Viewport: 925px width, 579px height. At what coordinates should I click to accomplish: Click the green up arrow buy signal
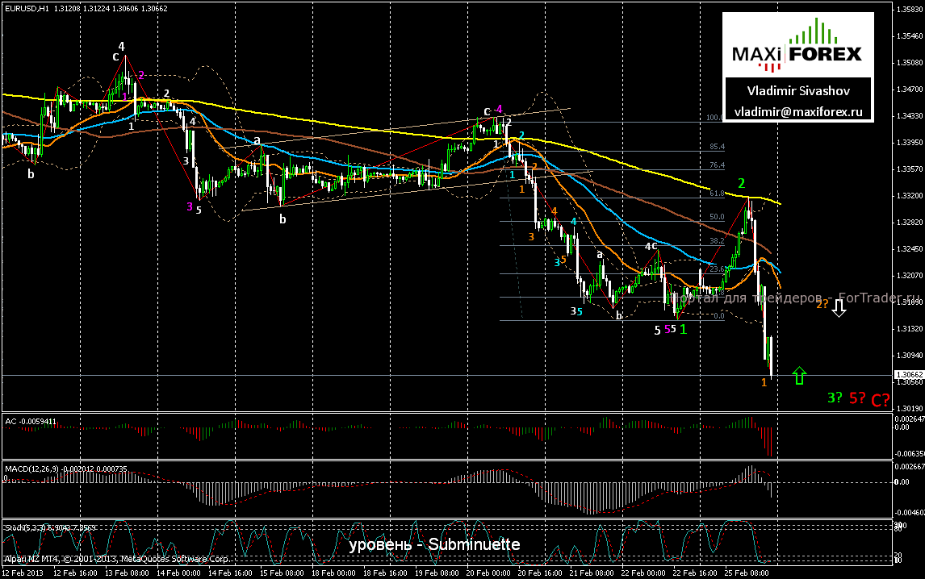[x=798, y=373]
